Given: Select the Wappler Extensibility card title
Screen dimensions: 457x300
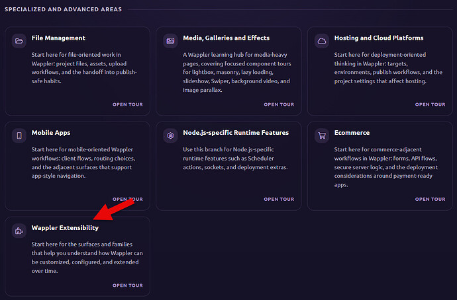Looking at the screenshot, I should (65, 228).
